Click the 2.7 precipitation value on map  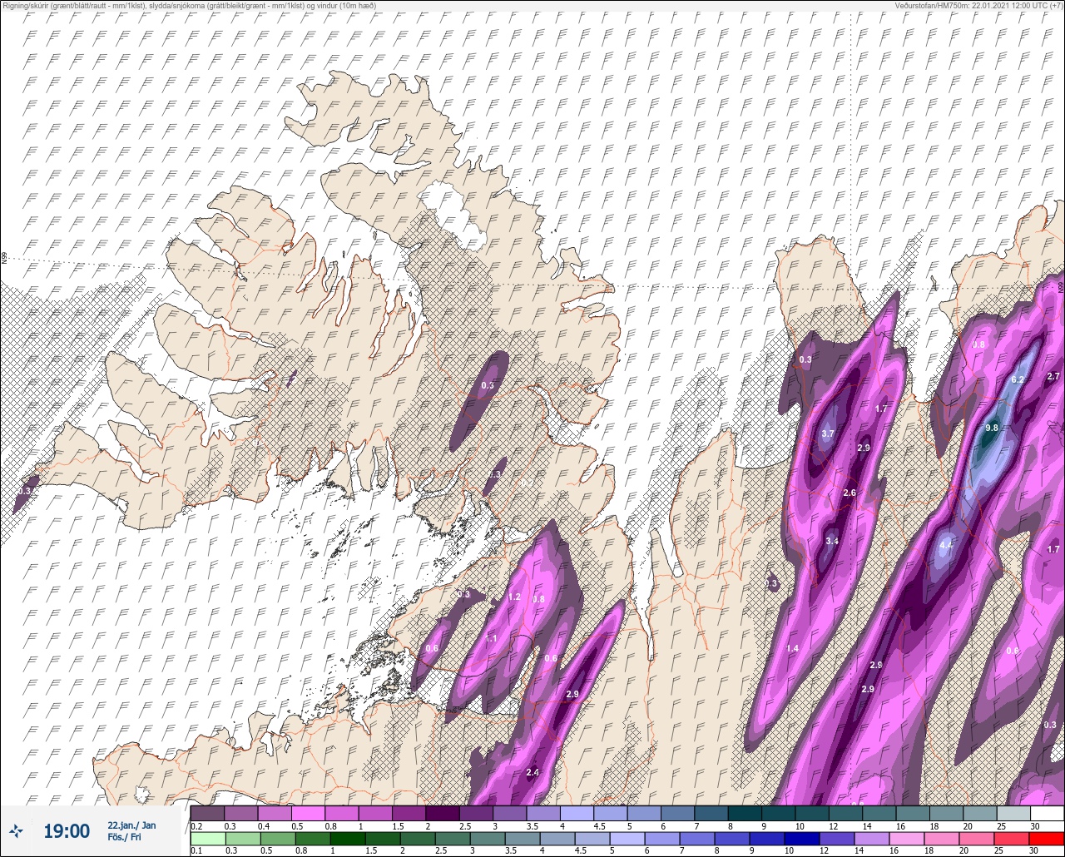coord(1053,377)
